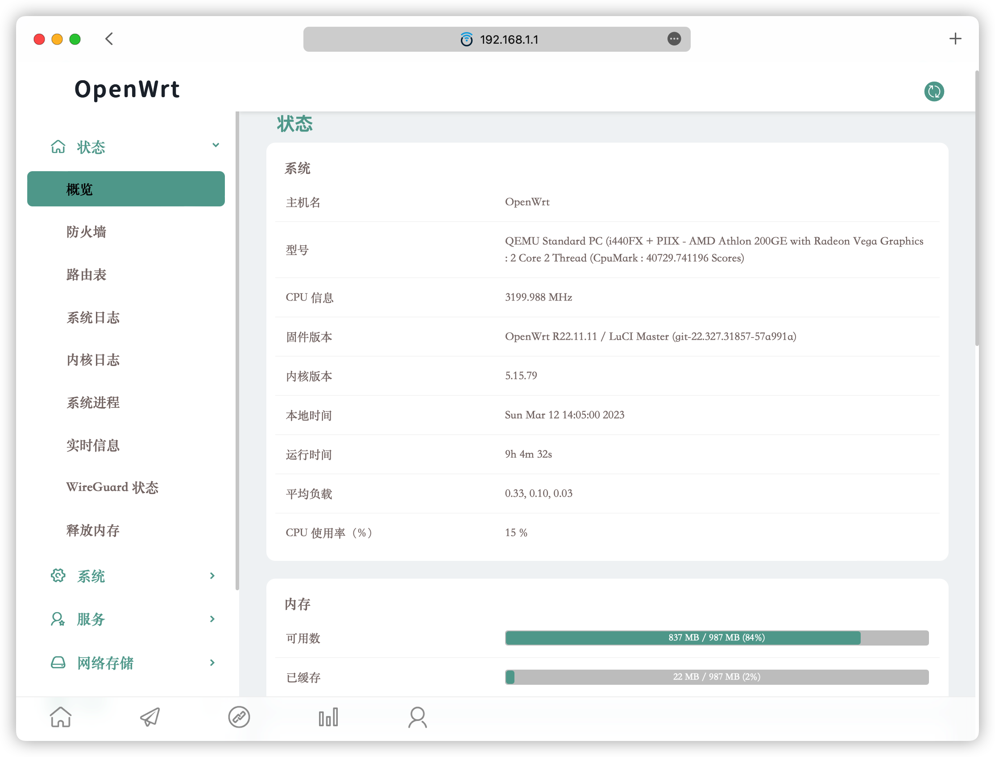995x757 pixels.
Task: Go back with the browser back arrow
Action: pyautogui.click(x=109, y=39)
